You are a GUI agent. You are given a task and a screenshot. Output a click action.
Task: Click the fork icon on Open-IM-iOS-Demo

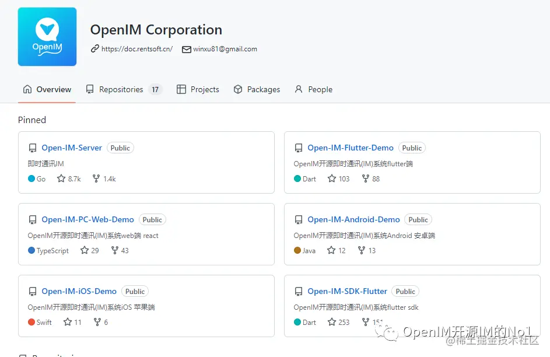[97, 322]
